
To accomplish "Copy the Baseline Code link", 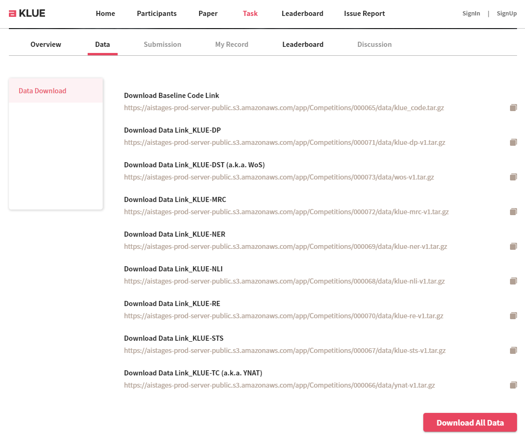I will click(x=513, y=108).
